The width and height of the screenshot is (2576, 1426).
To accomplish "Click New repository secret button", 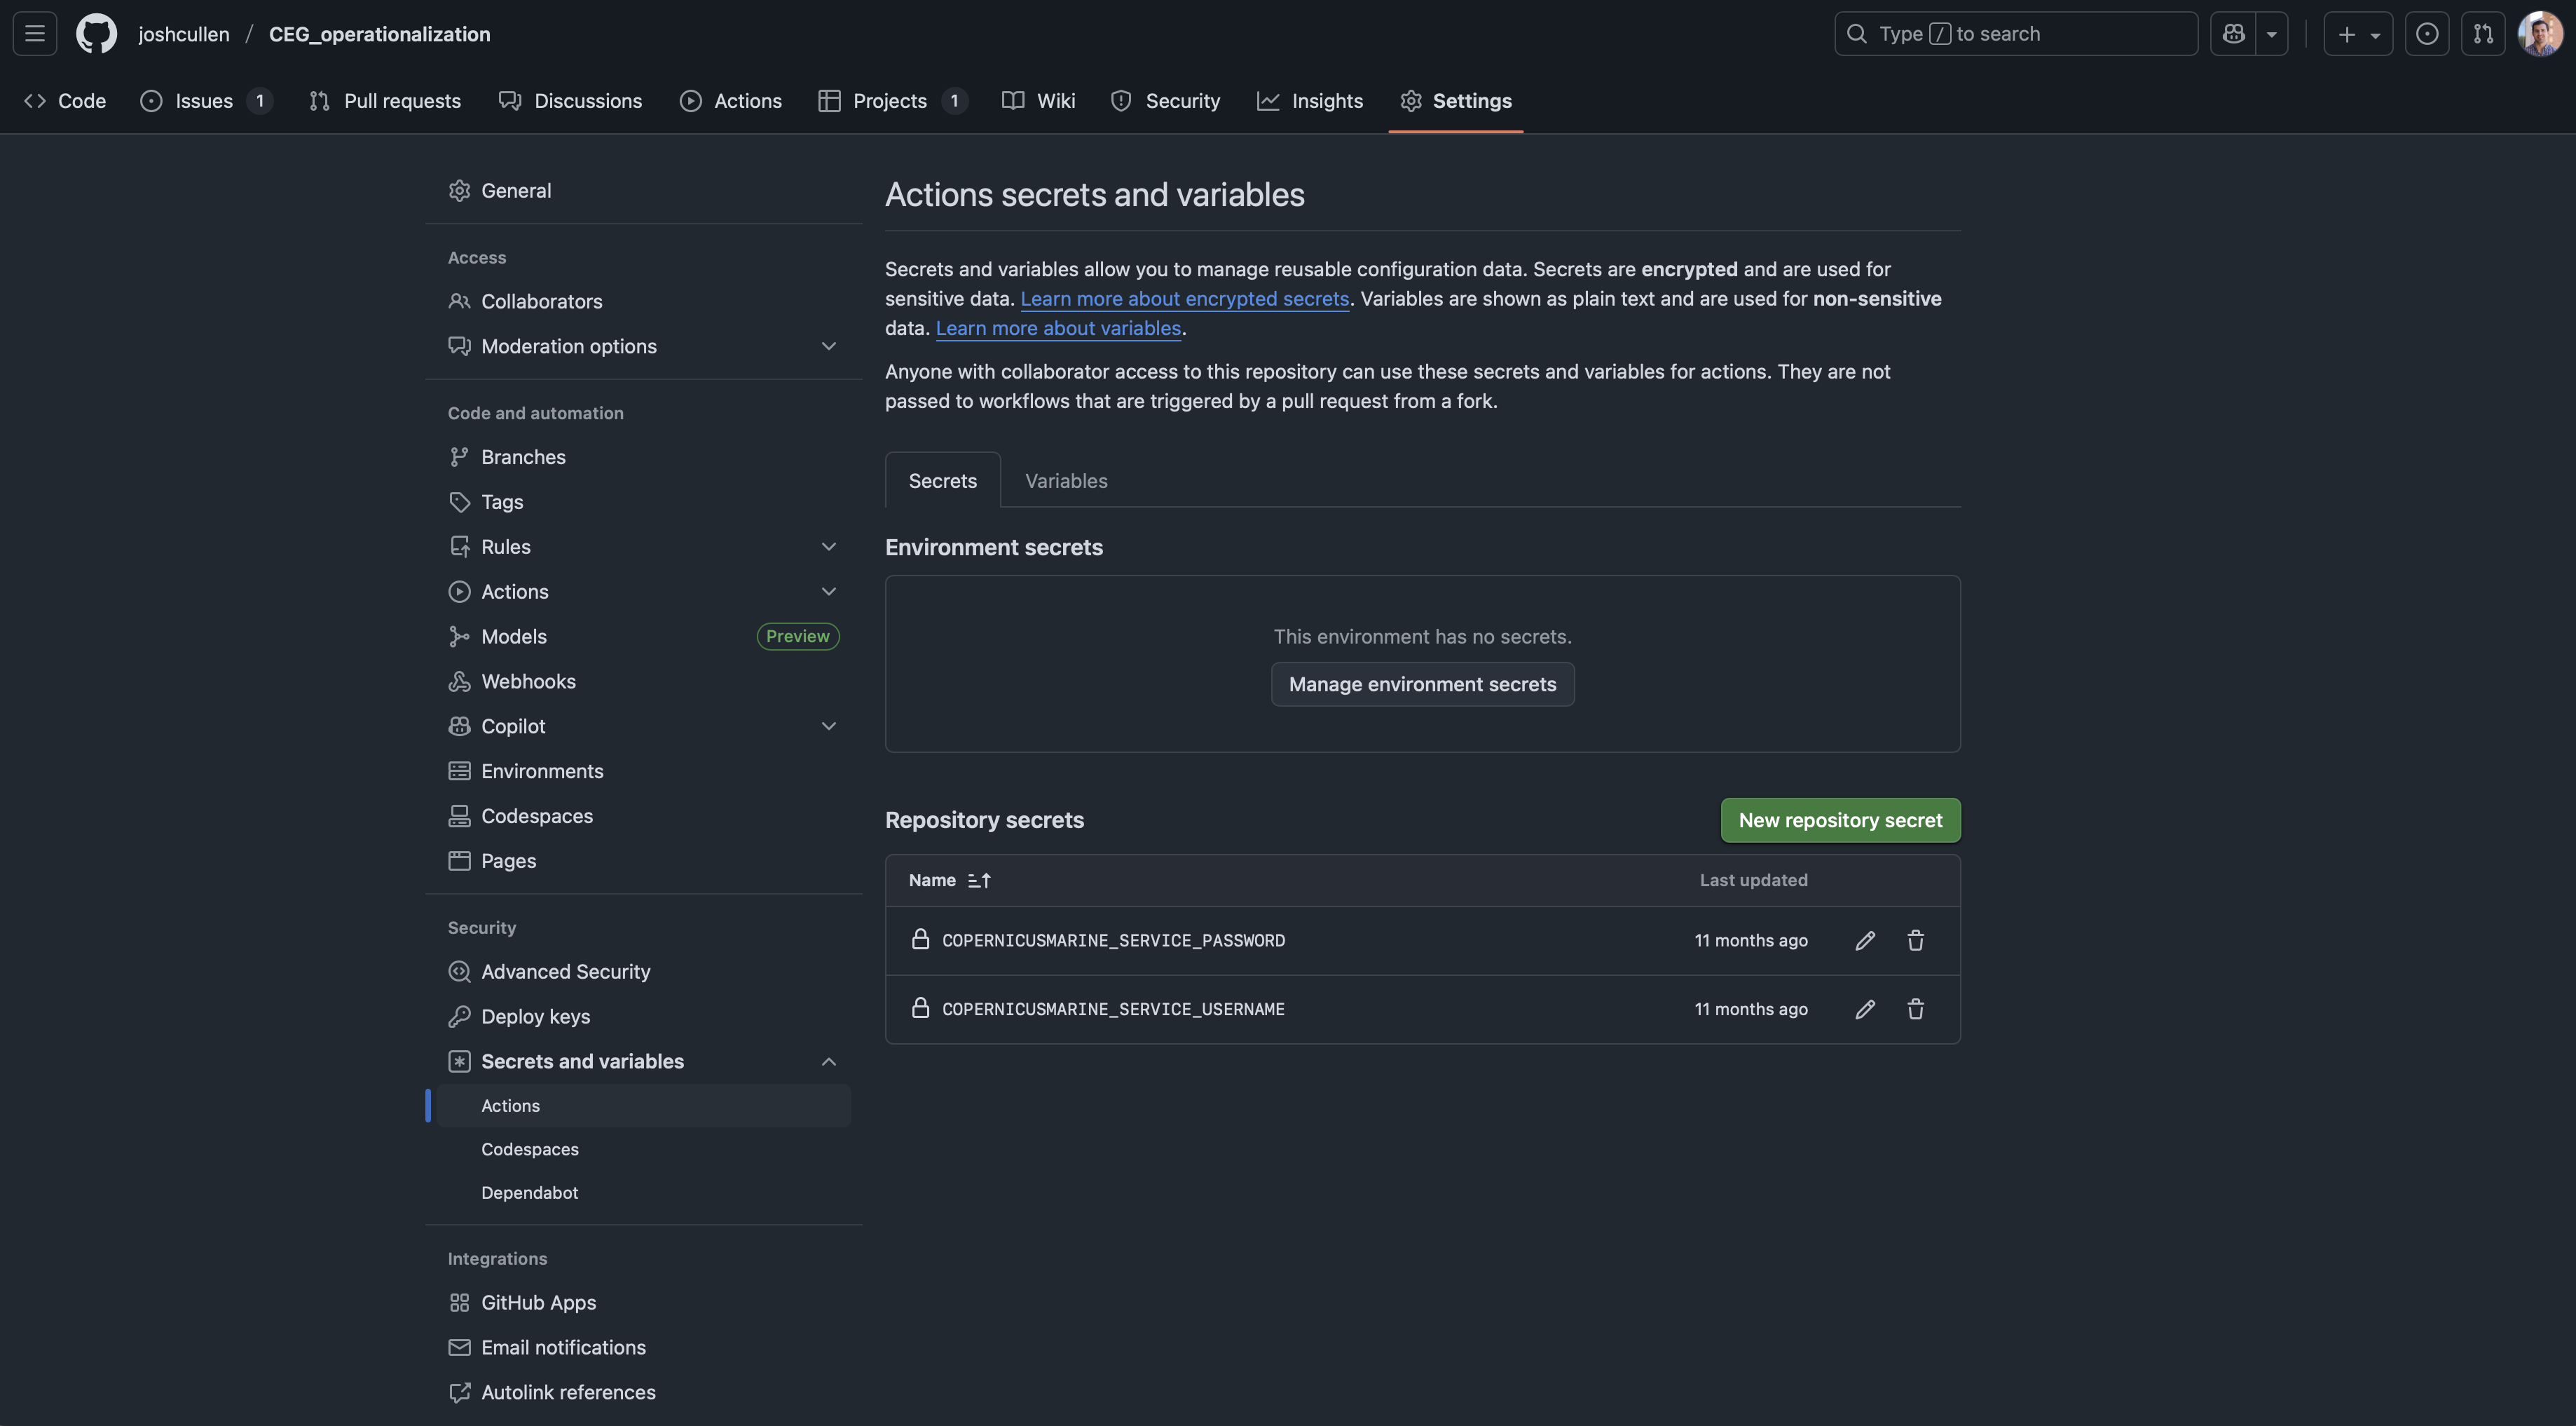I will coord(1840,820).
